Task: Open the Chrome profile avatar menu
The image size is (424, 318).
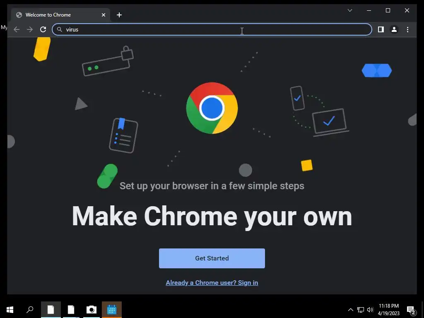Action: (394, 29)
